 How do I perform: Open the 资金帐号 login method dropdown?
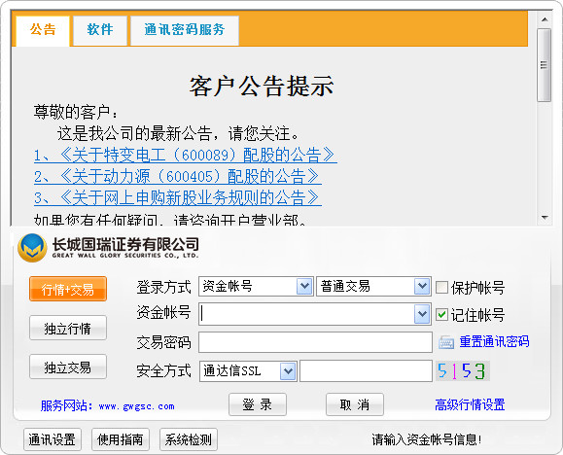304,286
